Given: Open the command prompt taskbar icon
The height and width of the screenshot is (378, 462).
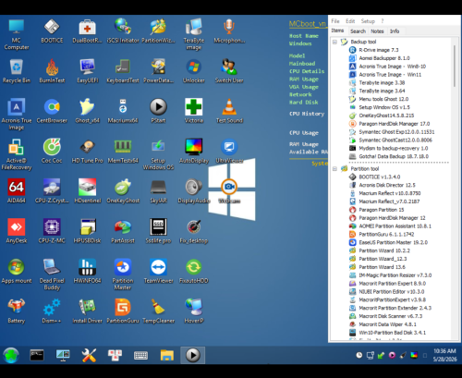Looking at the screenshot, I should [37, 355].
